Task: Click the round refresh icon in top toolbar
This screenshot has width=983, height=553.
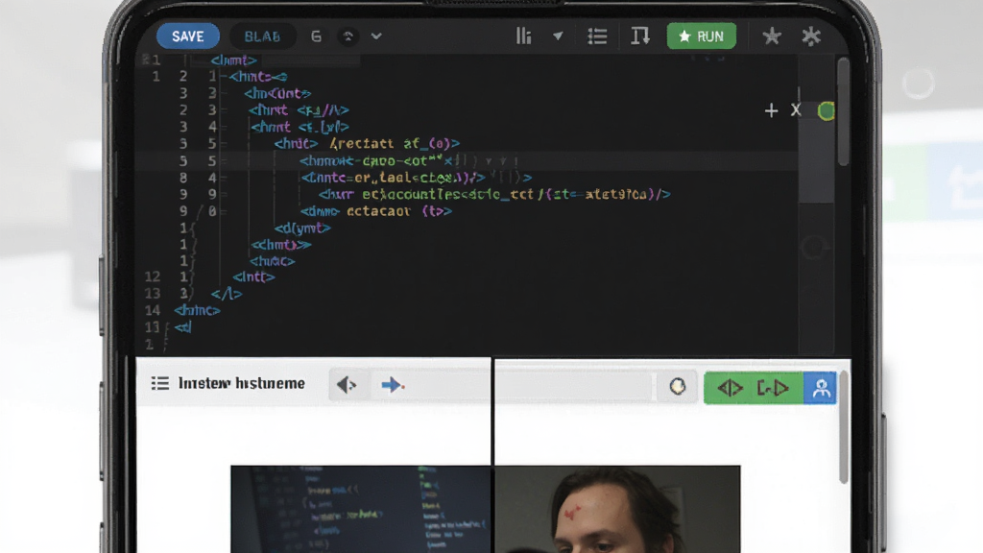Action: [348, 36]
